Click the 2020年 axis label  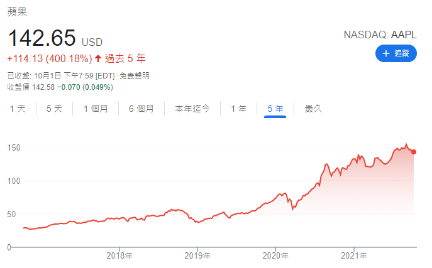point(275,255)
